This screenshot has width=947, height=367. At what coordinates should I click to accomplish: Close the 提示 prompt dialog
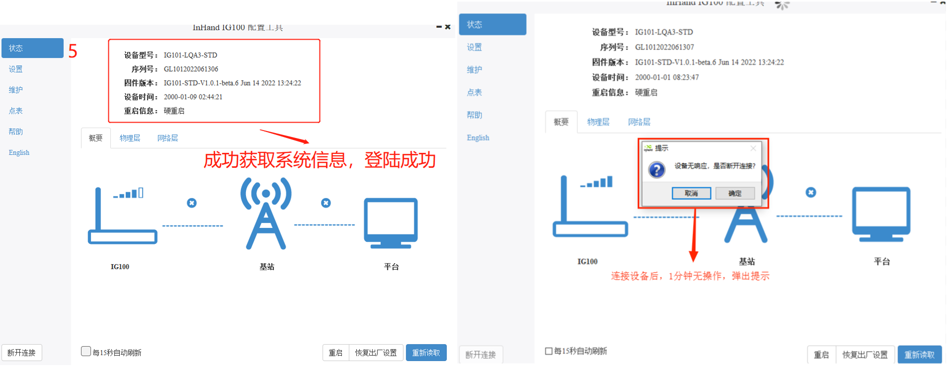(x=753, y=148)
